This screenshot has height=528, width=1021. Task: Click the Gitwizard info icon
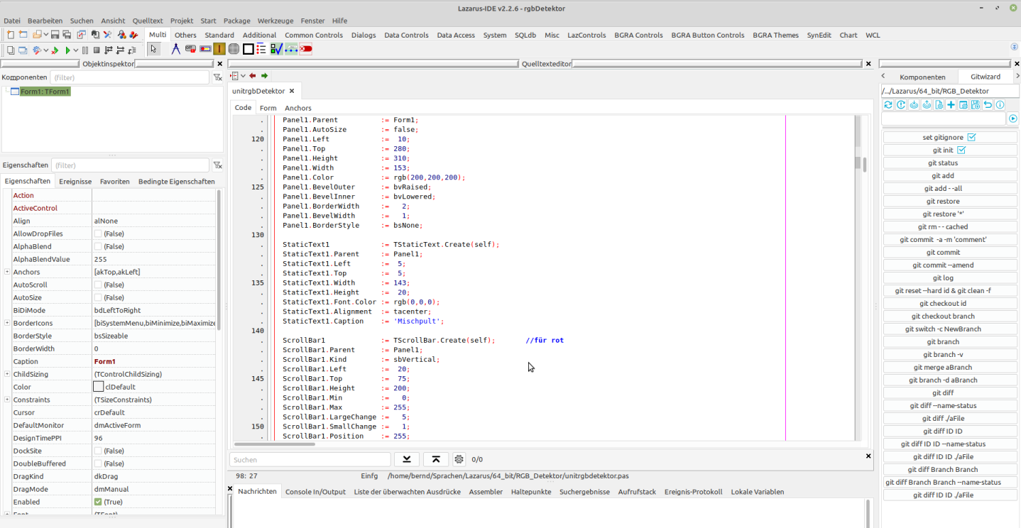(1000, 104)
